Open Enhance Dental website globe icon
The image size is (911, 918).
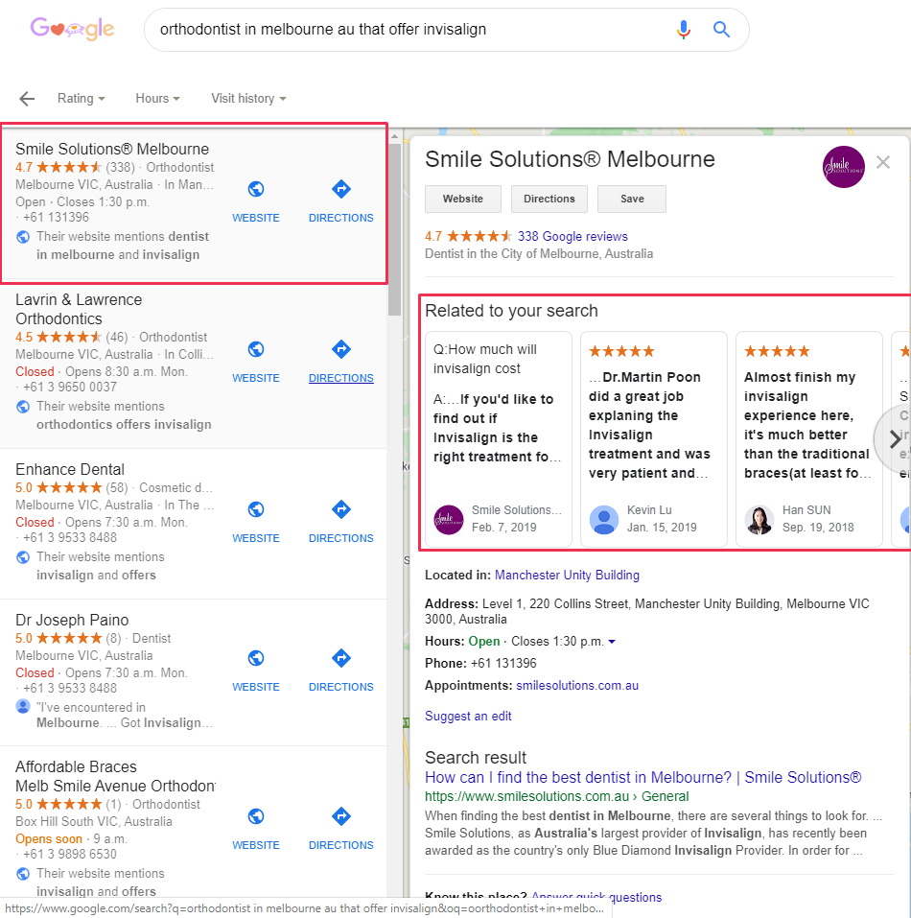pos(256,510)
